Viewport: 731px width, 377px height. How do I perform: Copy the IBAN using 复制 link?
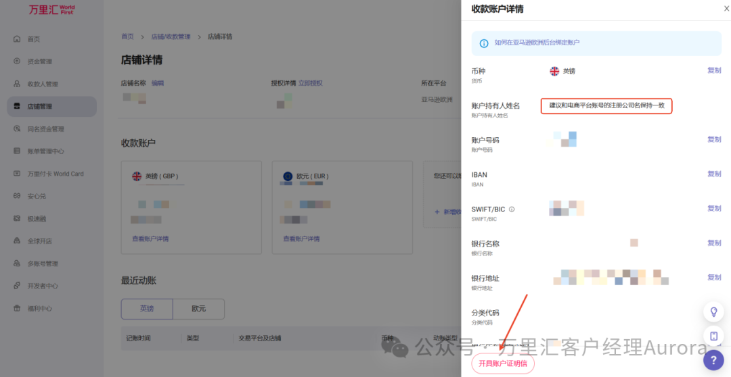click(x=714, y=174)
